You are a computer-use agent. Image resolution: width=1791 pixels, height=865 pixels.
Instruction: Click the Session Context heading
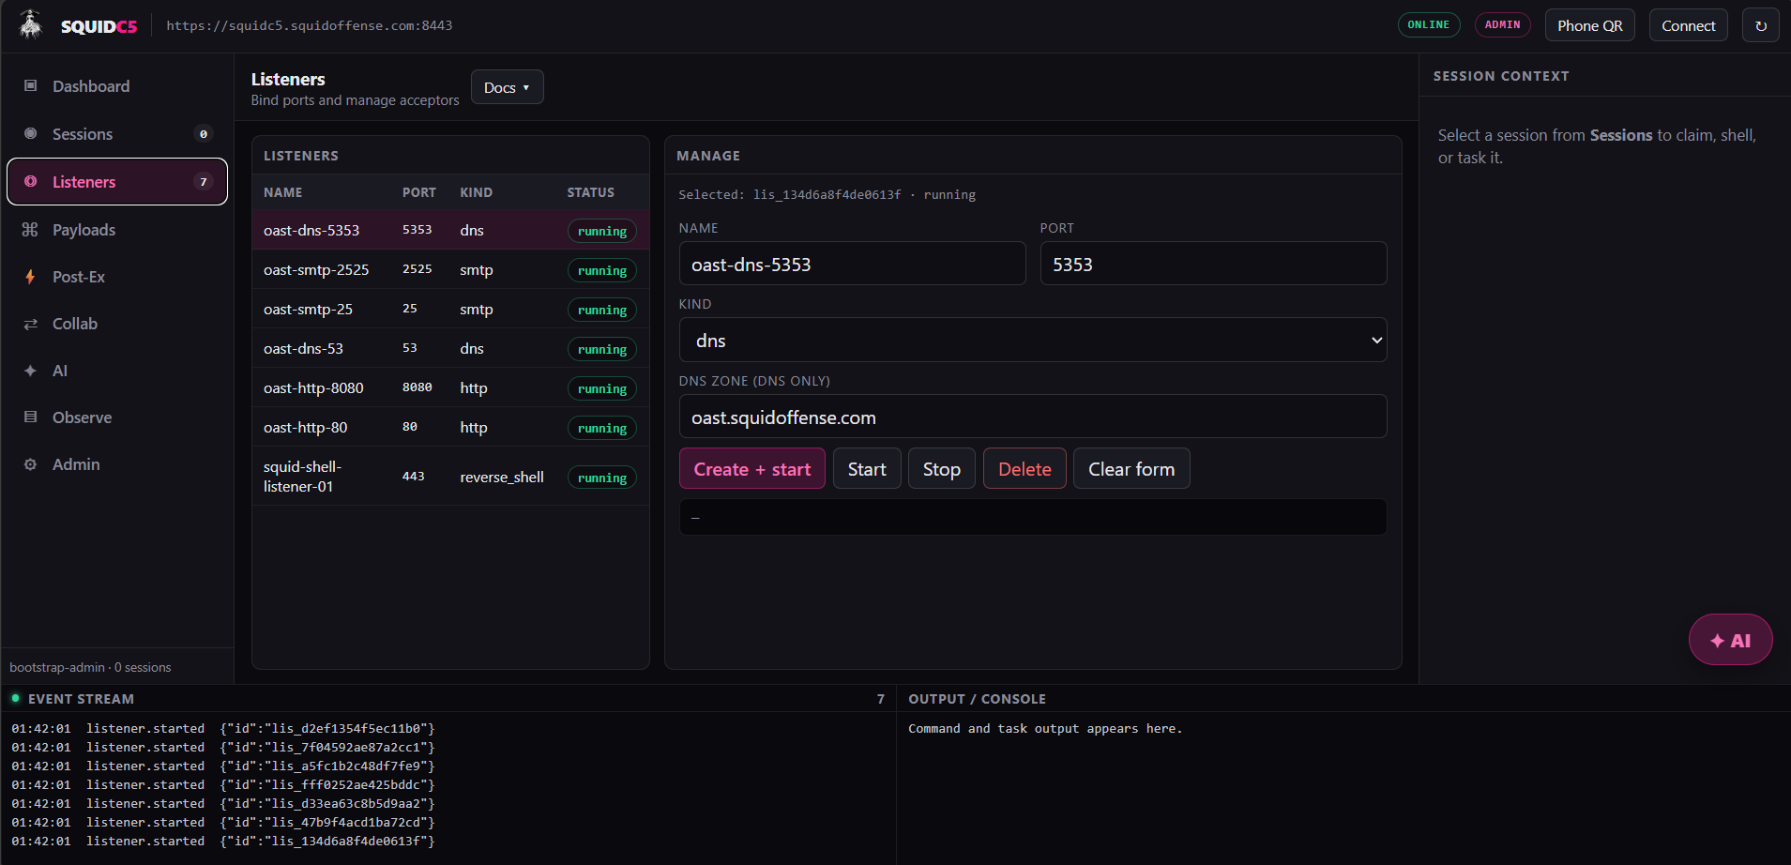click(1501, 76)
